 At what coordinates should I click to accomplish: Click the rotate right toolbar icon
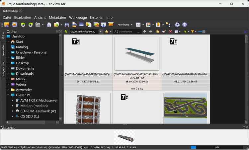30,25
